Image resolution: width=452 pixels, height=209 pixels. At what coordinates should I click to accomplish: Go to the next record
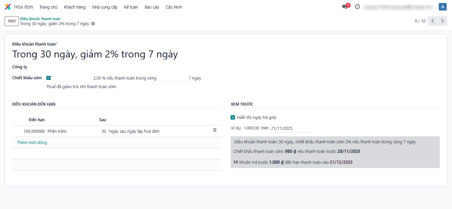click(x=442, y=21)
